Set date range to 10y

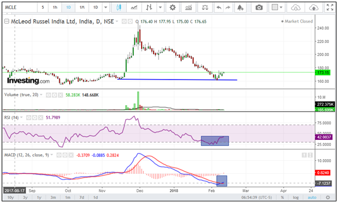[10, 197]
